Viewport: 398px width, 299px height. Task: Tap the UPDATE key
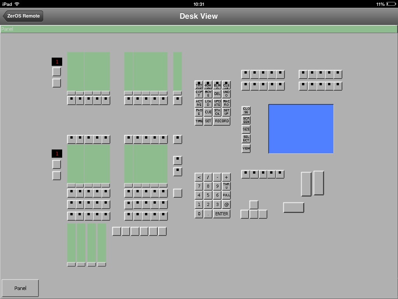click(217, 103)
